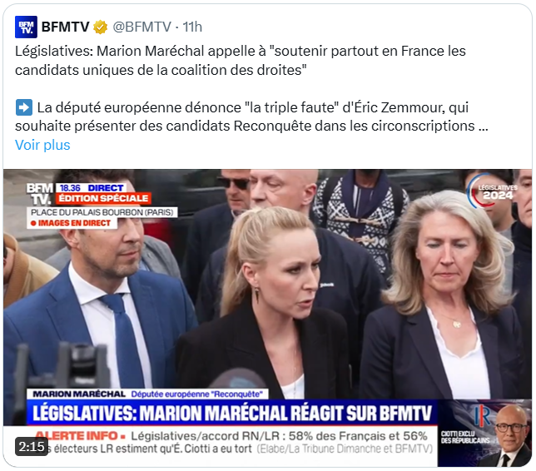Click the Place du Palais Bourbon label
Screen dimensions: 536x471
click(102, 212)
